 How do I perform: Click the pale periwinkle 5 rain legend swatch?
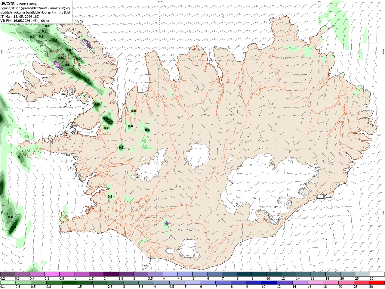click(x=192, y=283)
